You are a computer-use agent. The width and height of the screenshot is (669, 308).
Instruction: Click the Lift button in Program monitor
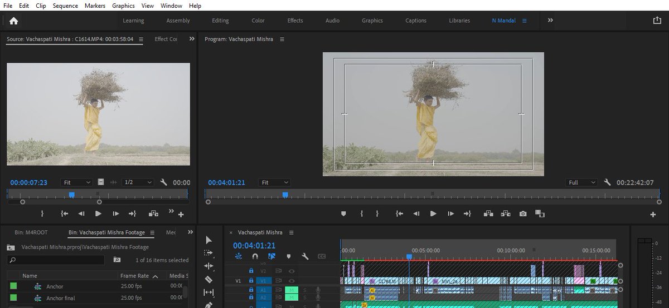pos(488,213)
